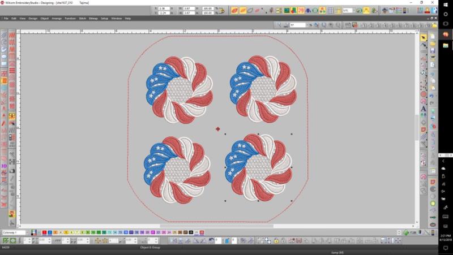Open the Edit menu

click(x=14, y=19)
